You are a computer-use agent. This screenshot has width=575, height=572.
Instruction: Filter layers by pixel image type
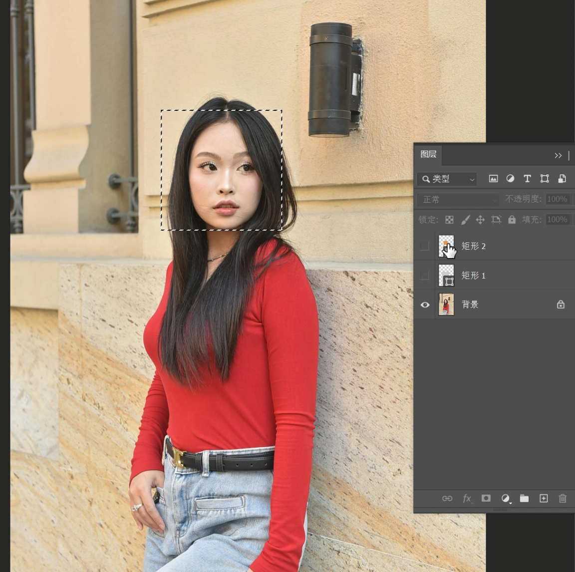pos(493,179)
